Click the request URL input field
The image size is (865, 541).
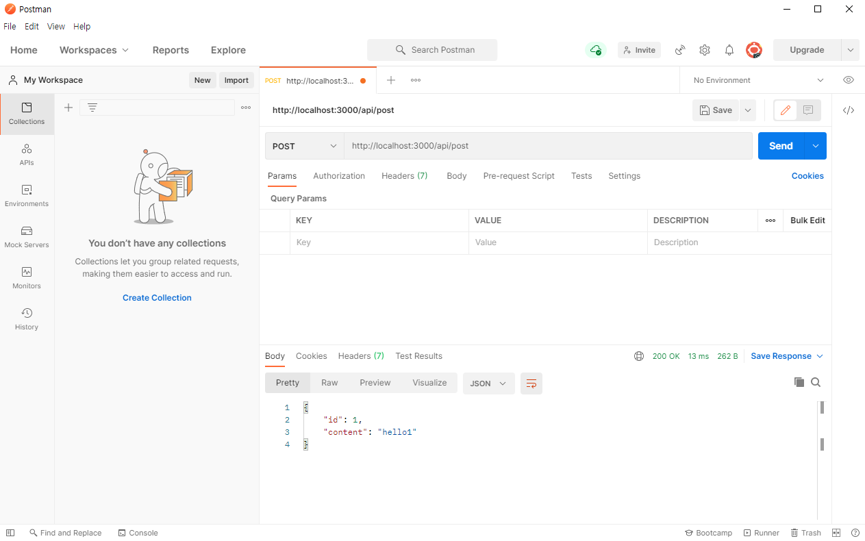pos(548,146)
